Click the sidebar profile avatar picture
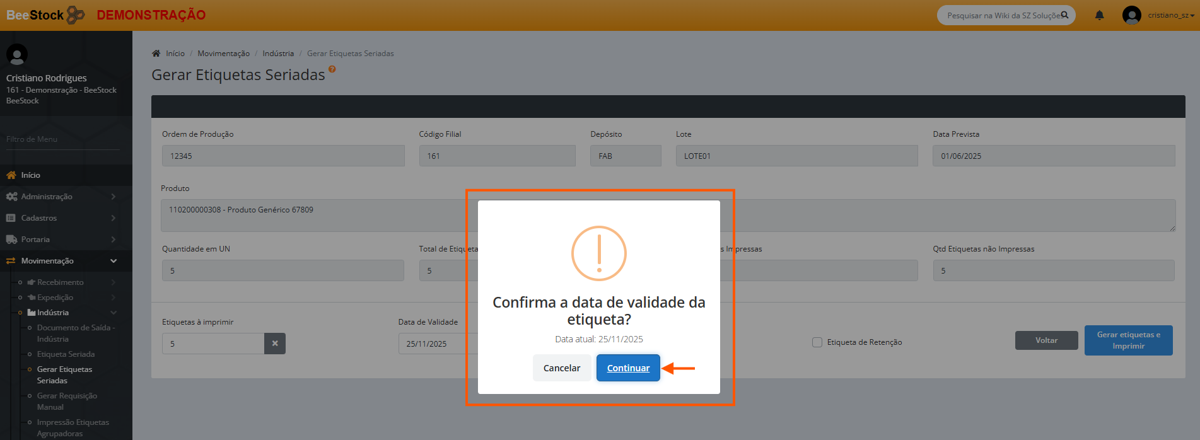1200x440 pixels. pyautogui.click(x=17, y=55)
